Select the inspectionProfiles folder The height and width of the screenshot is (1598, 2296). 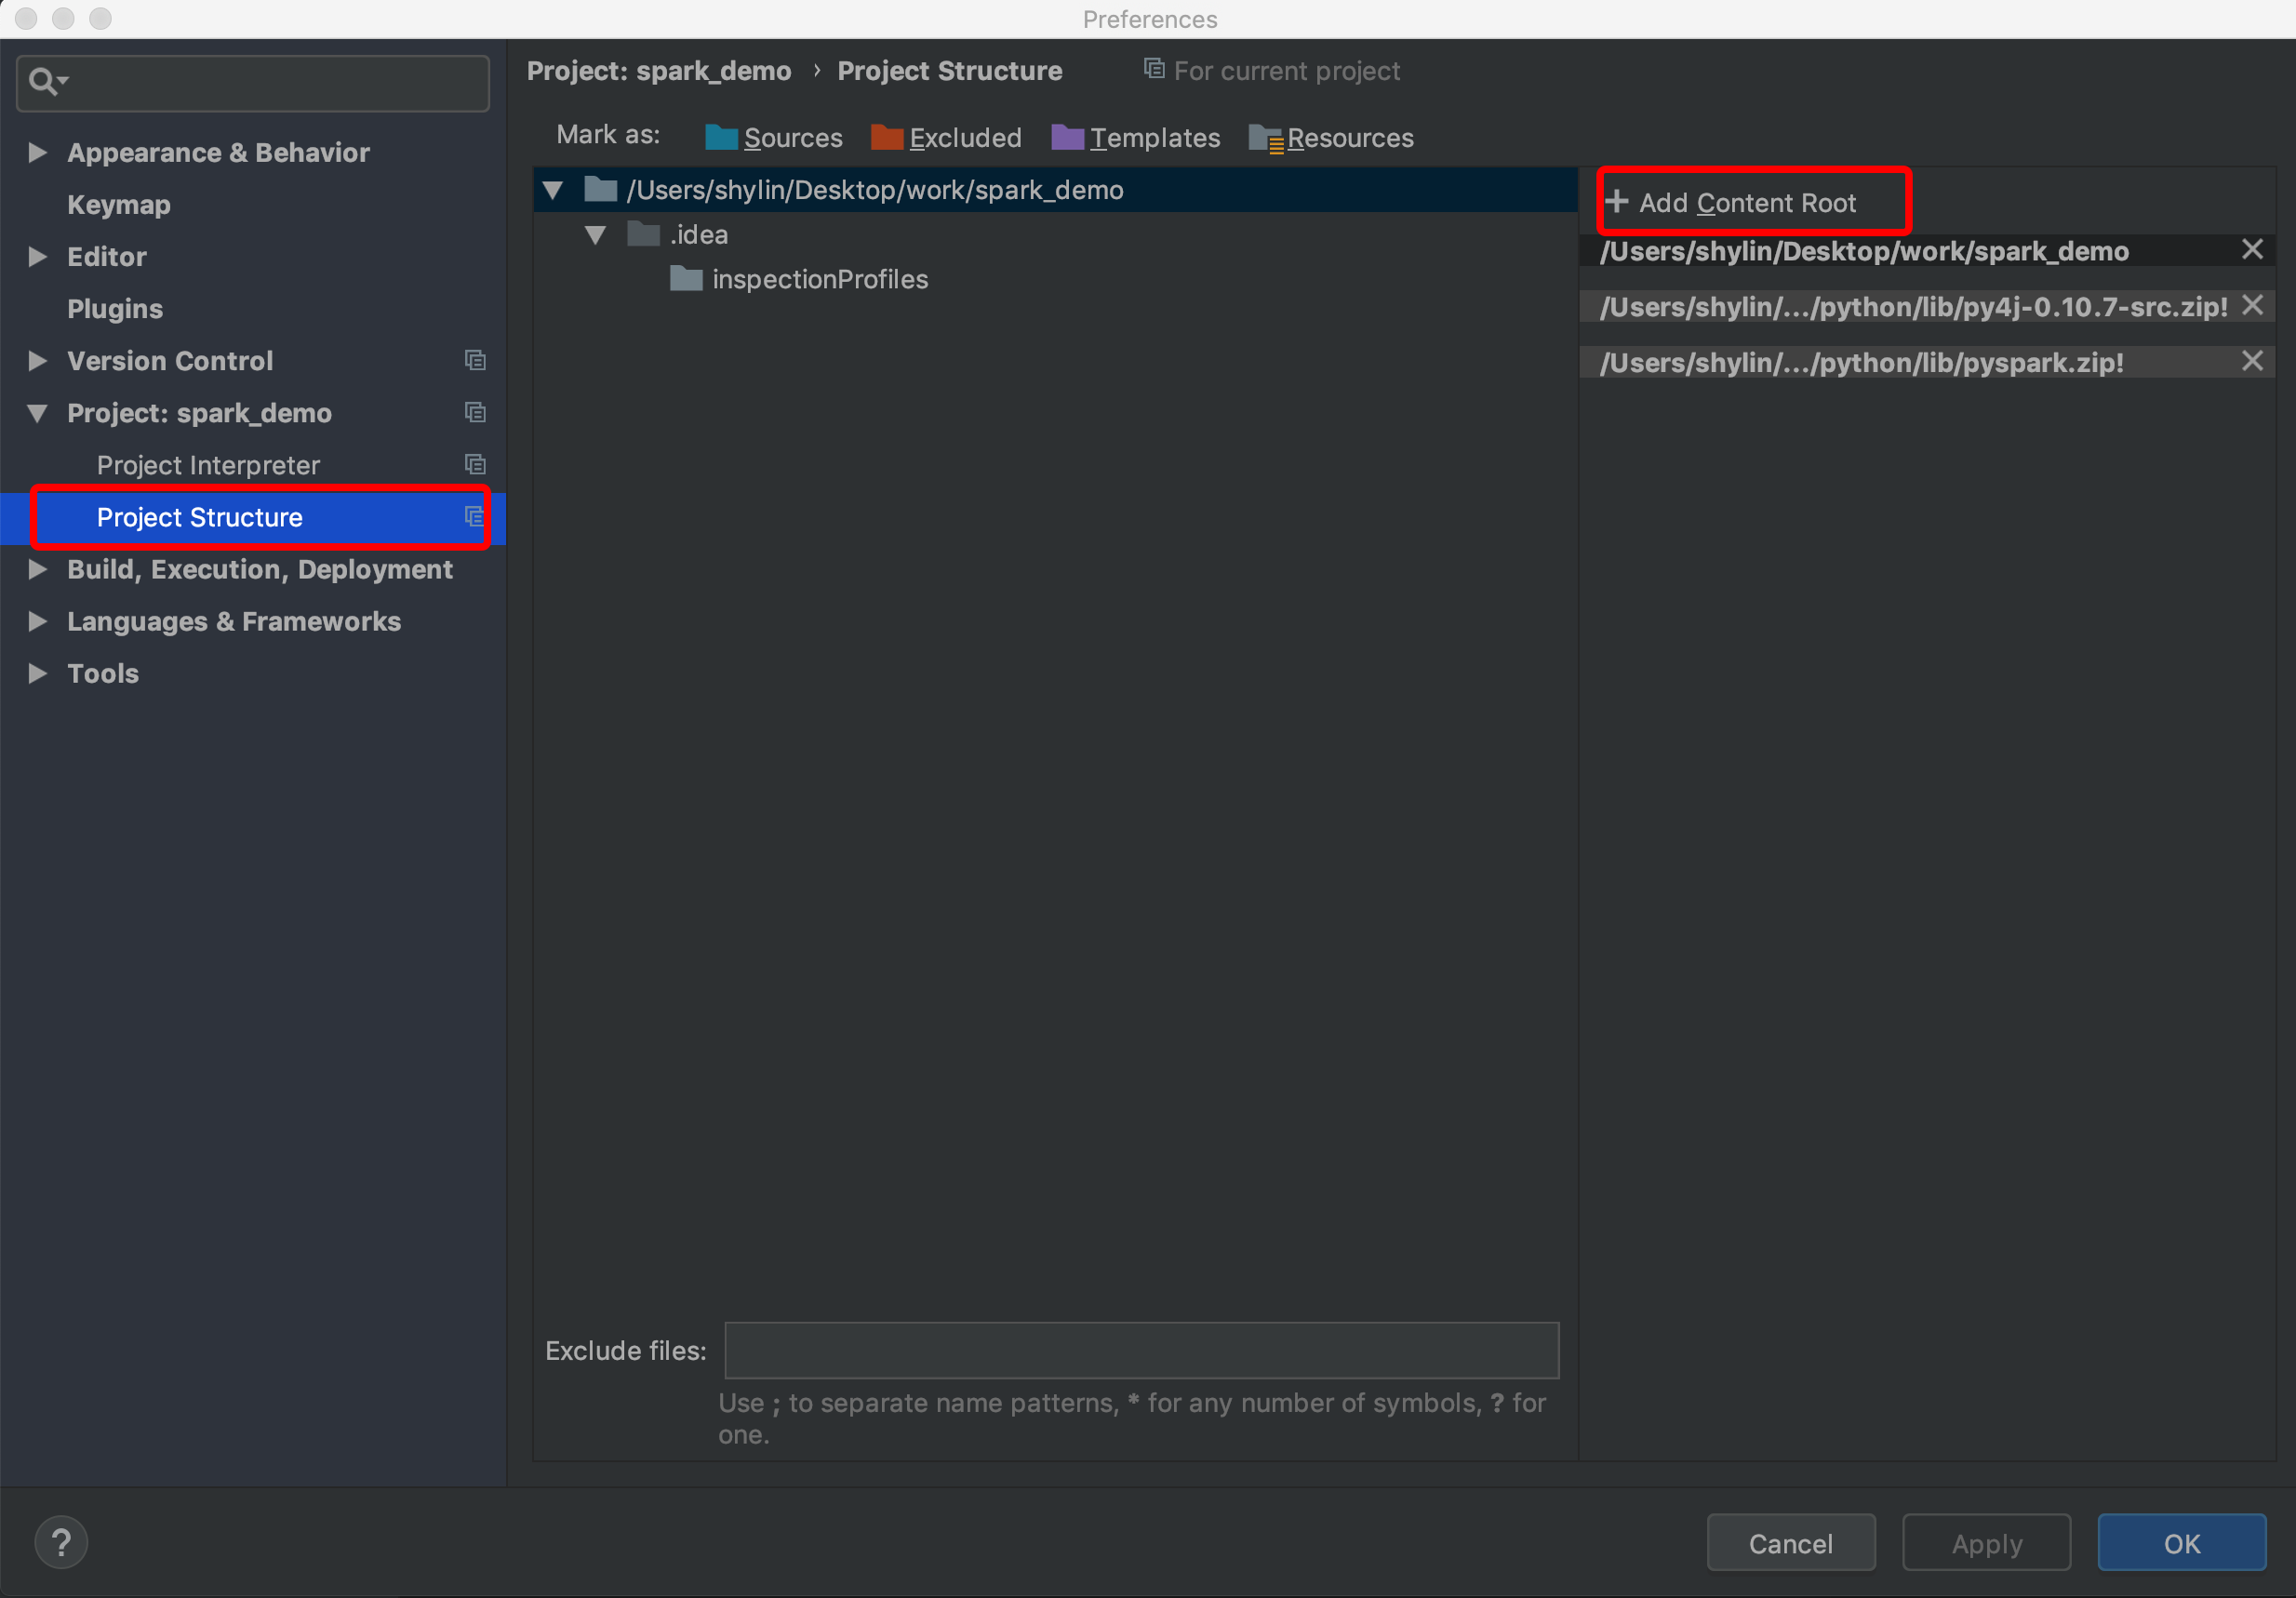pyautogui.click(x=819, y=280)
